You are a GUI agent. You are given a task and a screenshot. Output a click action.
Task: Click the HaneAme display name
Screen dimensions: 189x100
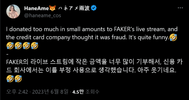tap(37, 8)
